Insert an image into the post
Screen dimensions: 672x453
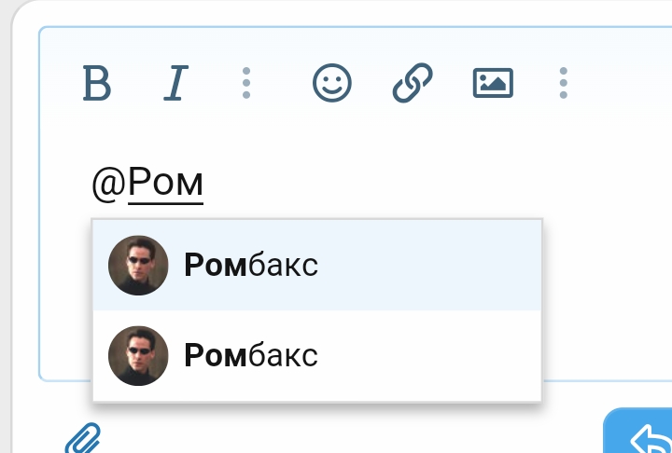point(493,84)
